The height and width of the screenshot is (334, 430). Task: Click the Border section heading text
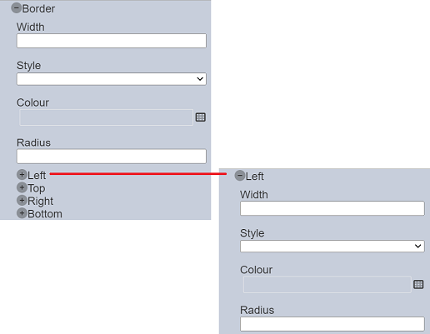pyautogui.click(x=38, y=8)
